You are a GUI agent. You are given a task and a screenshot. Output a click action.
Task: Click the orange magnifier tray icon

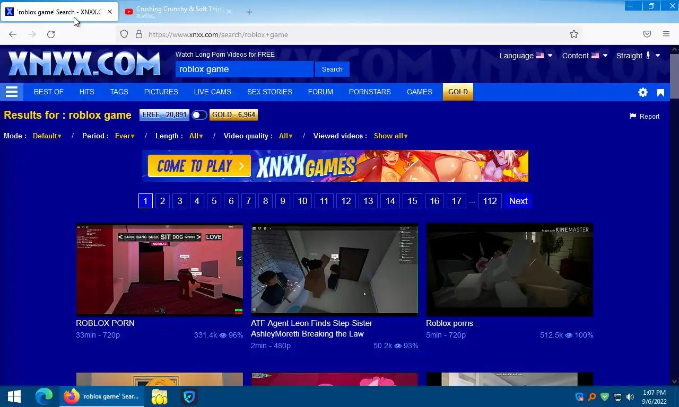592,397
